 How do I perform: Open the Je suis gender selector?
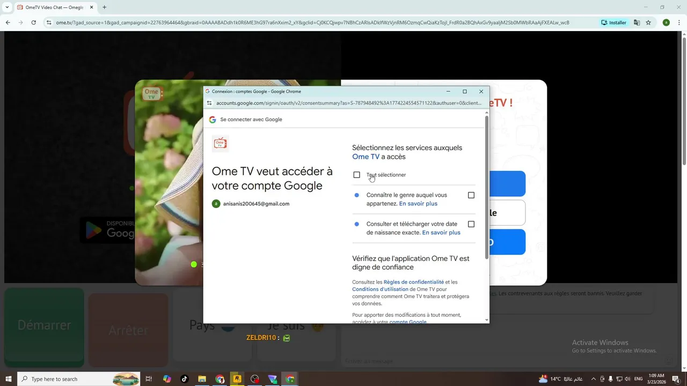(297, 325)
